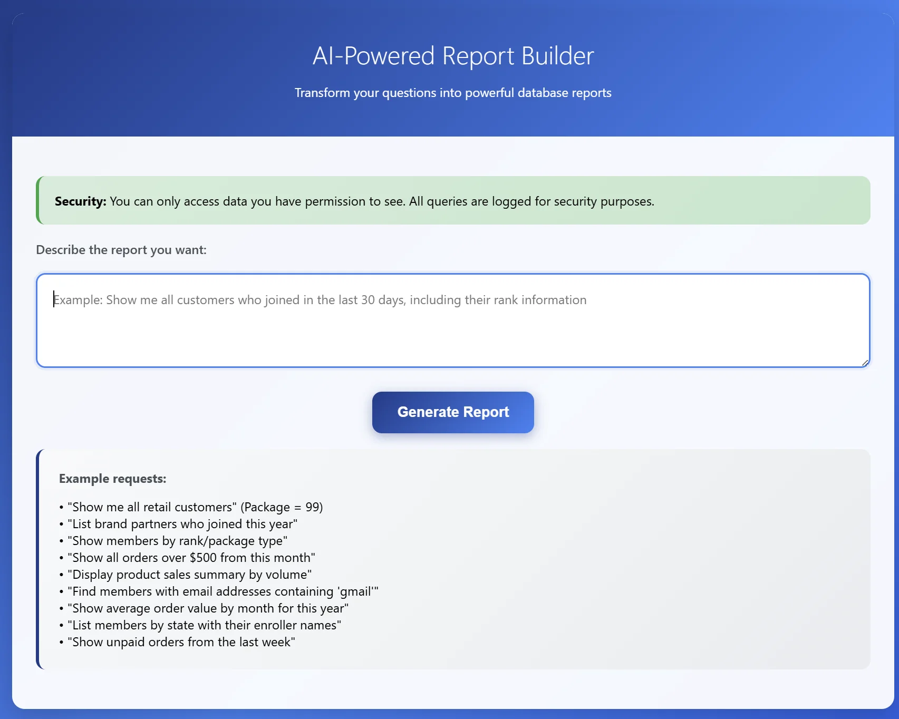
Task: Click the bold 'Security:' word in the banner
Action: (80, 201)
